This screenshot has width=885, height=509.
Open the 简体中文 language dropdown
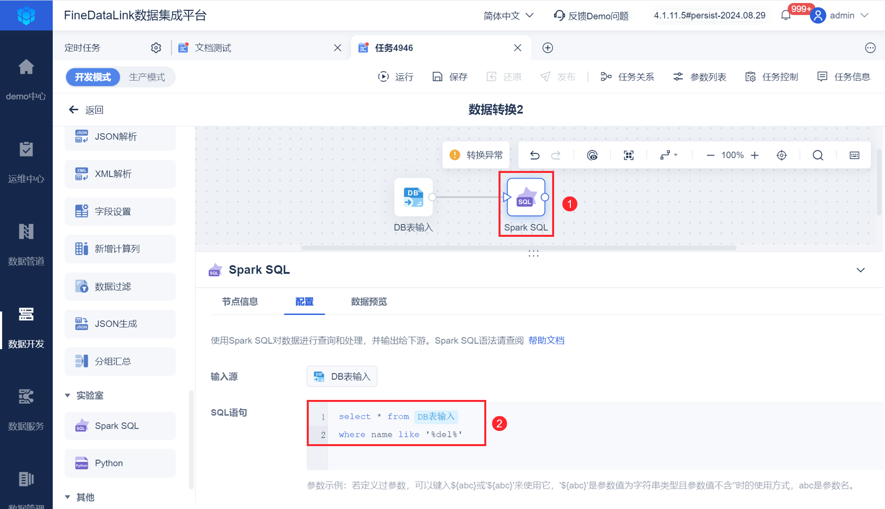508,16
